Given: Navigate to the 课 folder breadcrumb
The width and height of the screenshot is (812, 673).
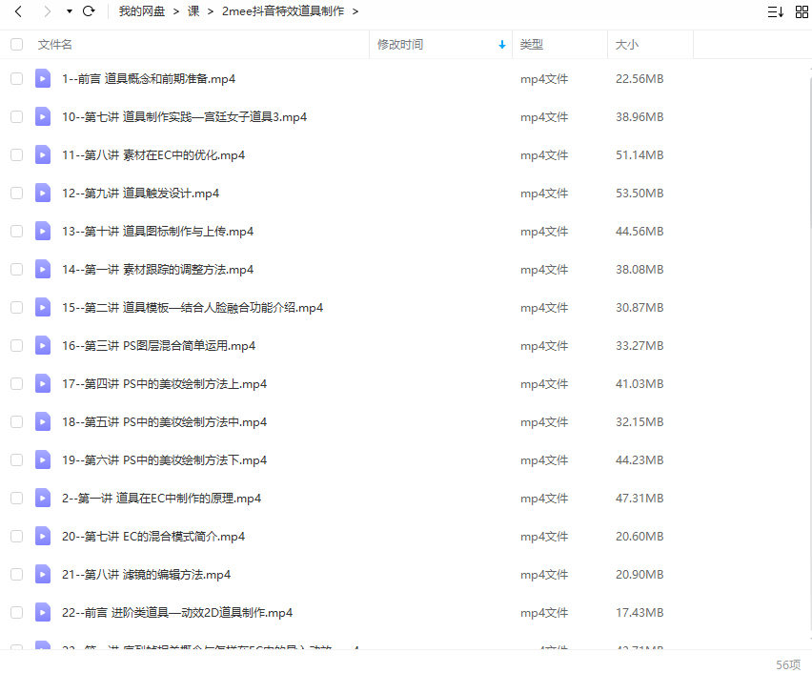Looking at the screenshot, I should [193, 11].
